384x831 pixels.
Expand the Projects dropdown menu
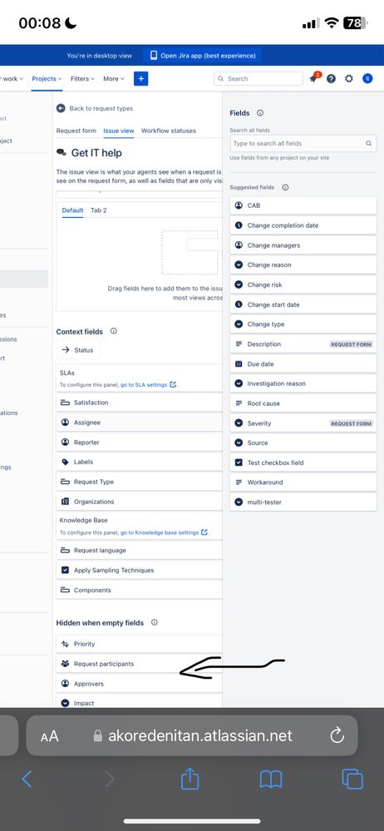click(x=47, y=78)
